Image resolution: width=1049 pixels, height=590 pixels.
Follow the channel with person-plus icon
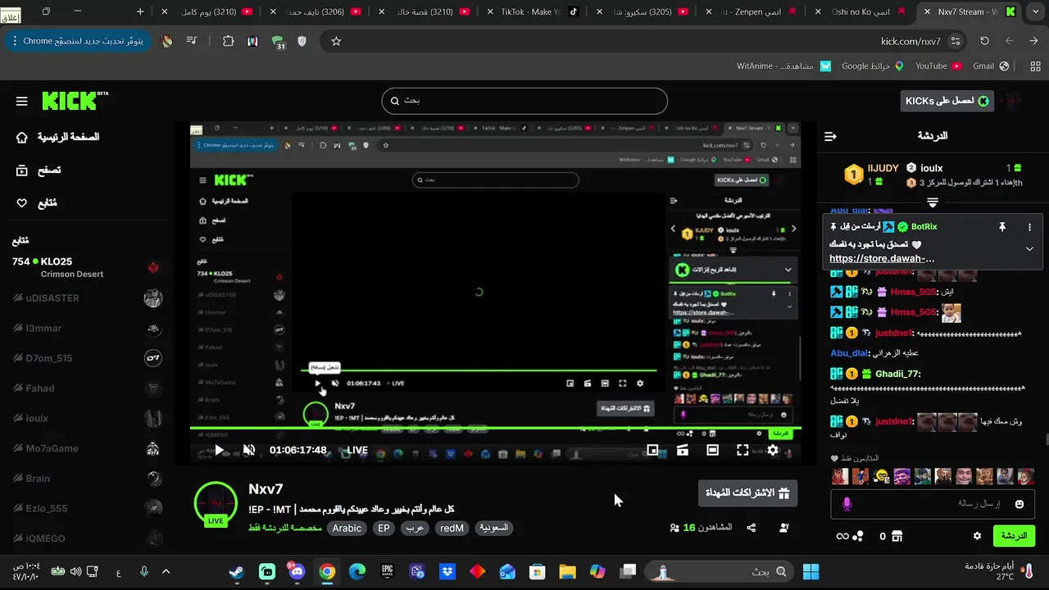pos(784,529)
